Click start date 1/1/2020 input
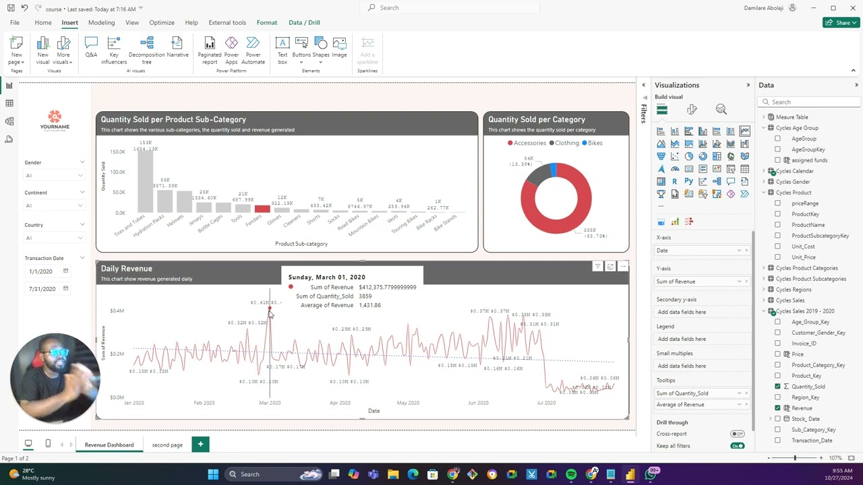The height and width of the screenshot is (485, 863). [x=49, y=271]
